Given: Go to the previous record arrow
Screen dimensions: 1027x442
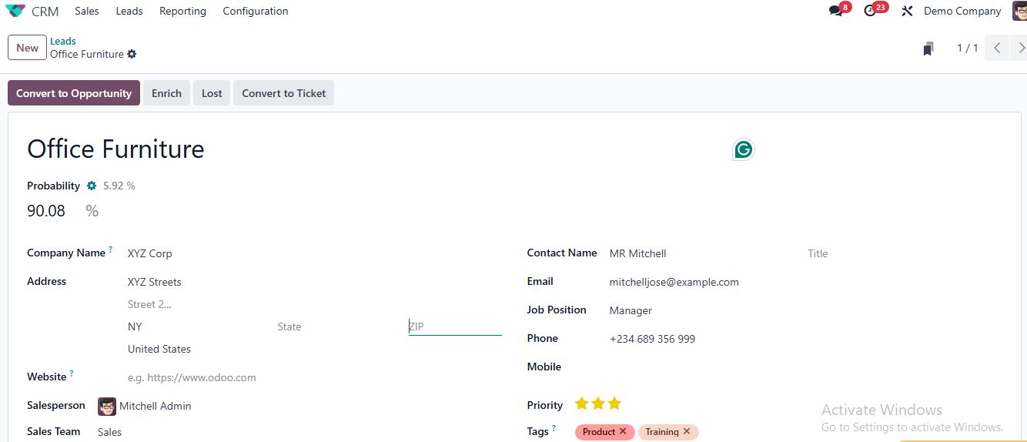Looking at the screenshot, I should [997, 48].
